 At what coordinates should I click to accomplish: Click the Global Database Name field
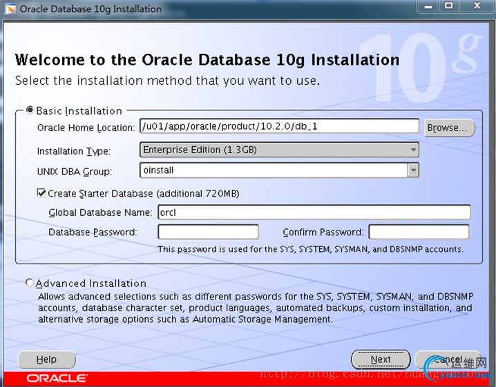(x=314, y=212)
